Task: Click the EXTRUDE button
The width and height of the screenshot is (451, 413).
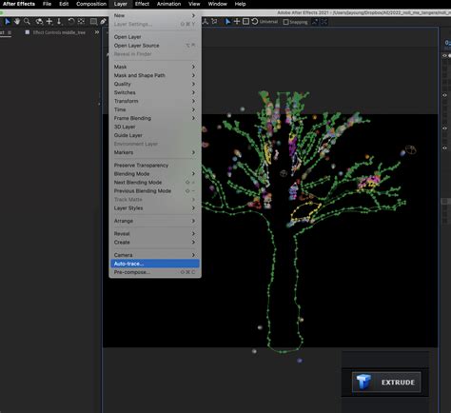Action: [386, 383]
